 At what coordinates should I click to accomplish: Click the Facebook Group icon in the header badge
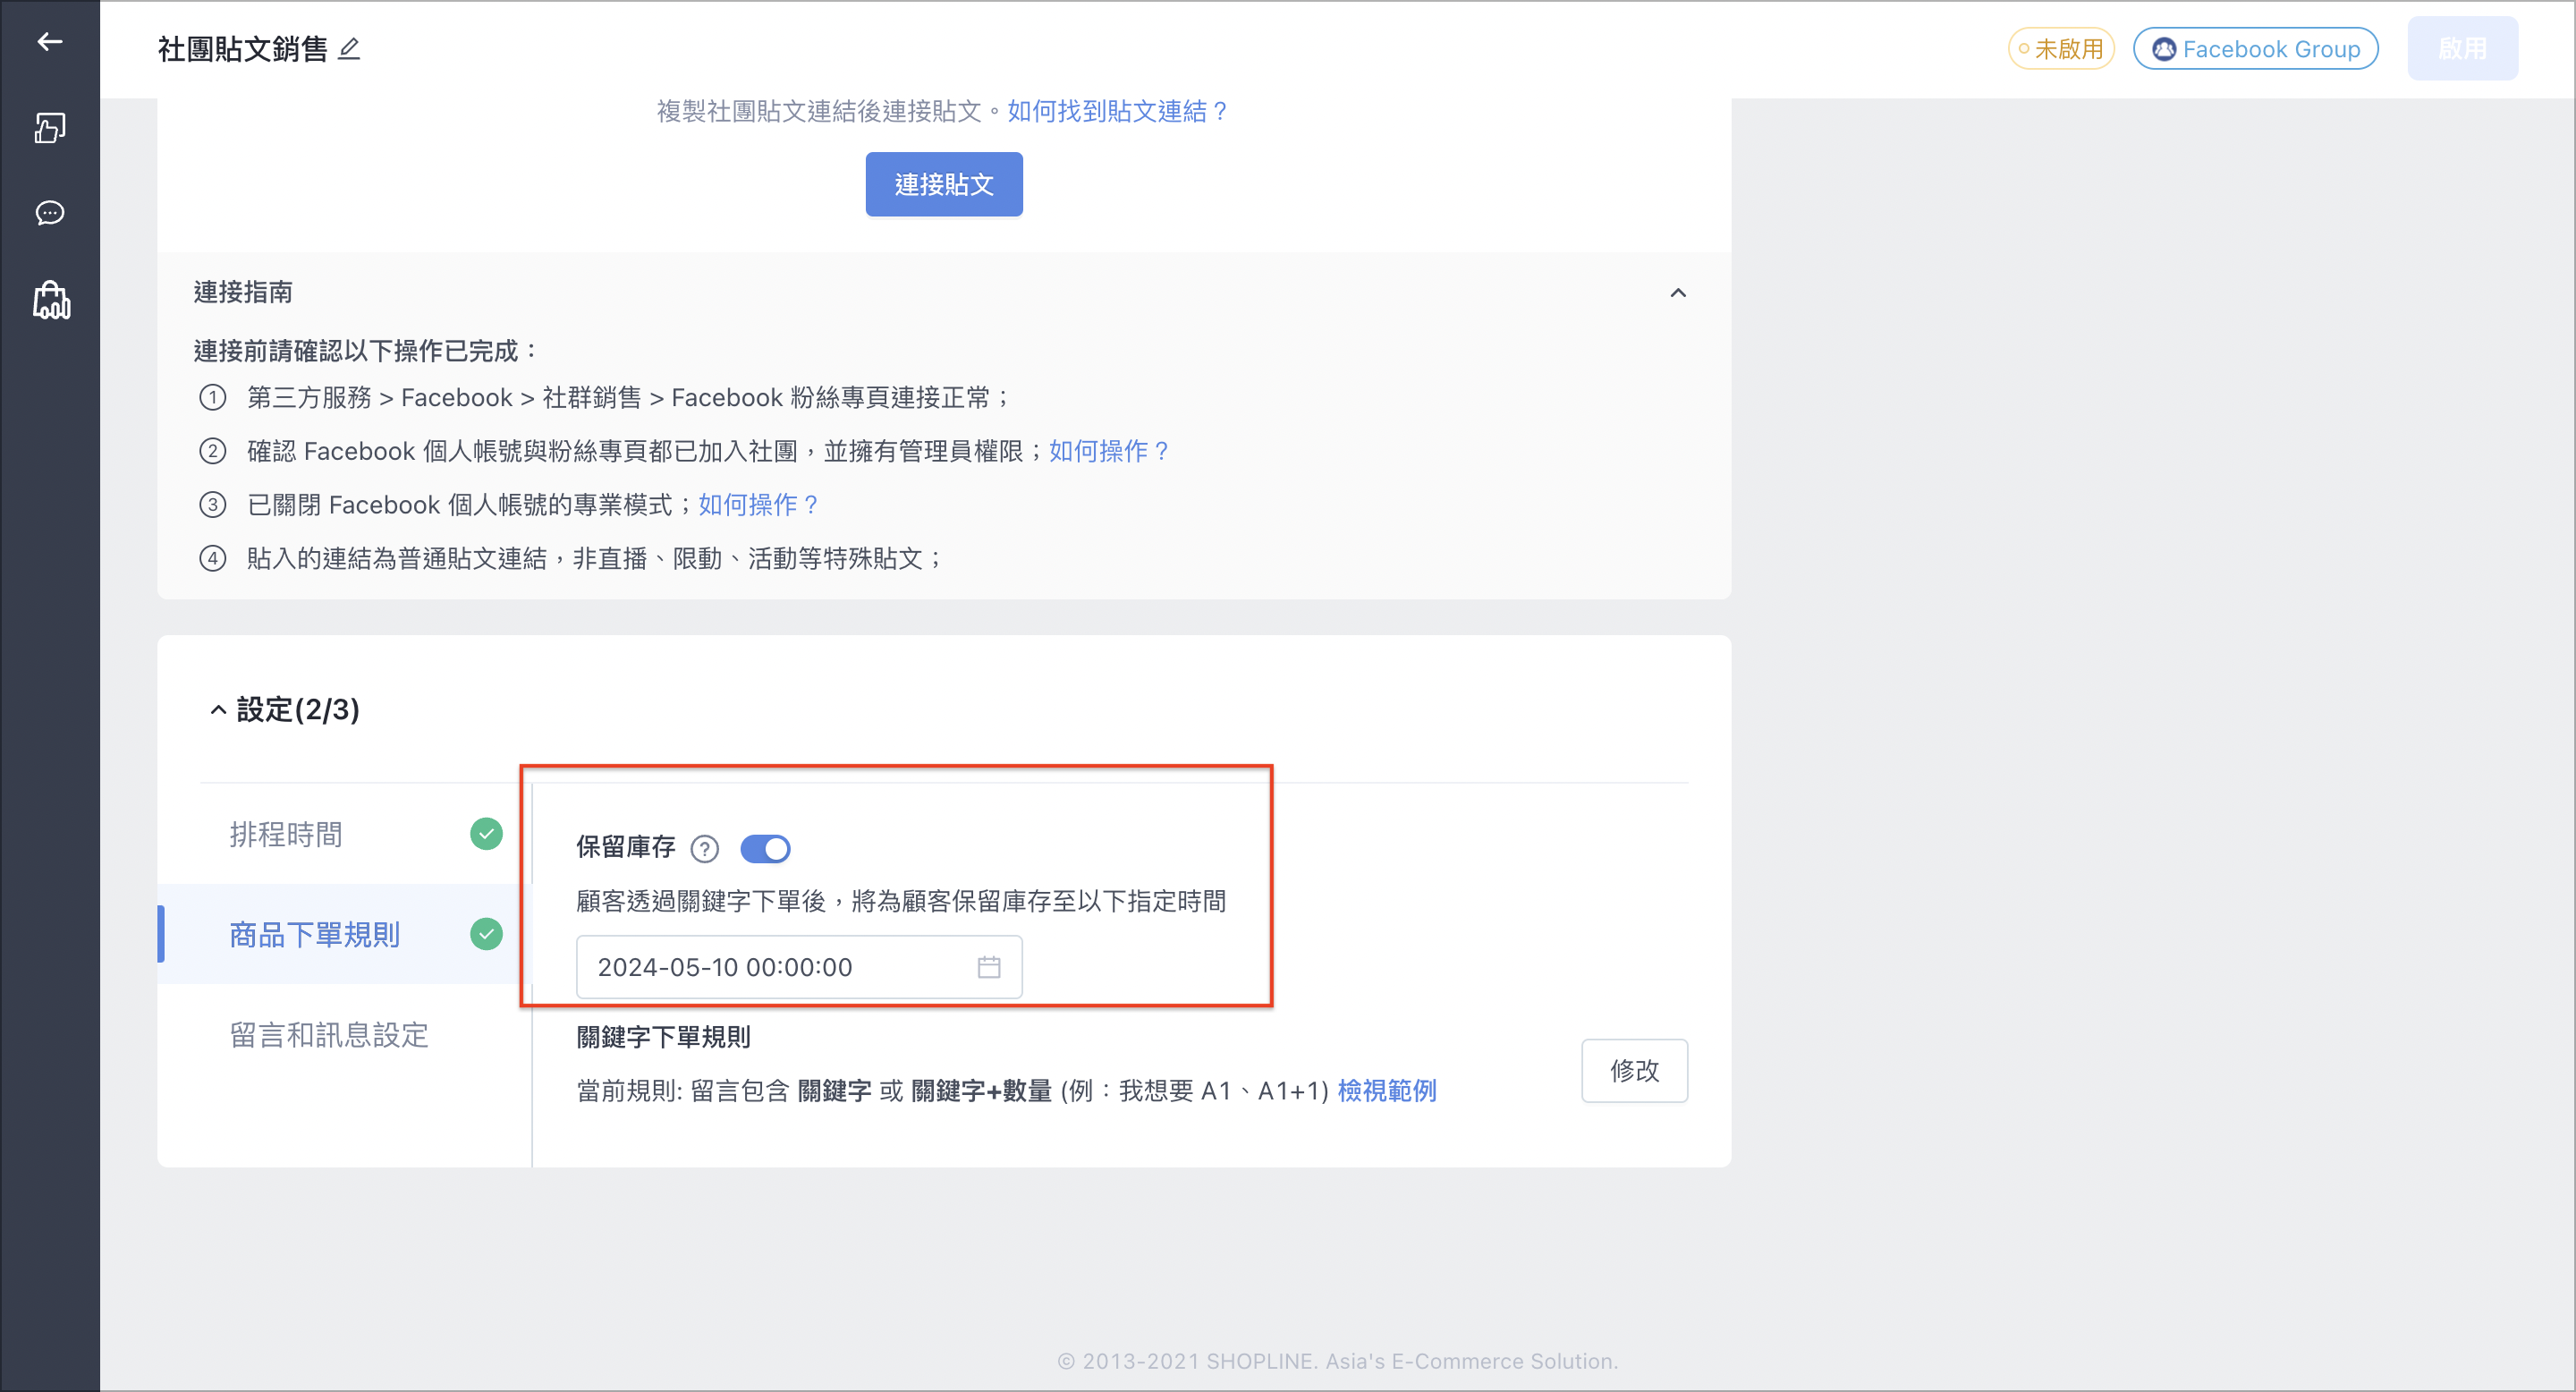tap(2164, 49)
